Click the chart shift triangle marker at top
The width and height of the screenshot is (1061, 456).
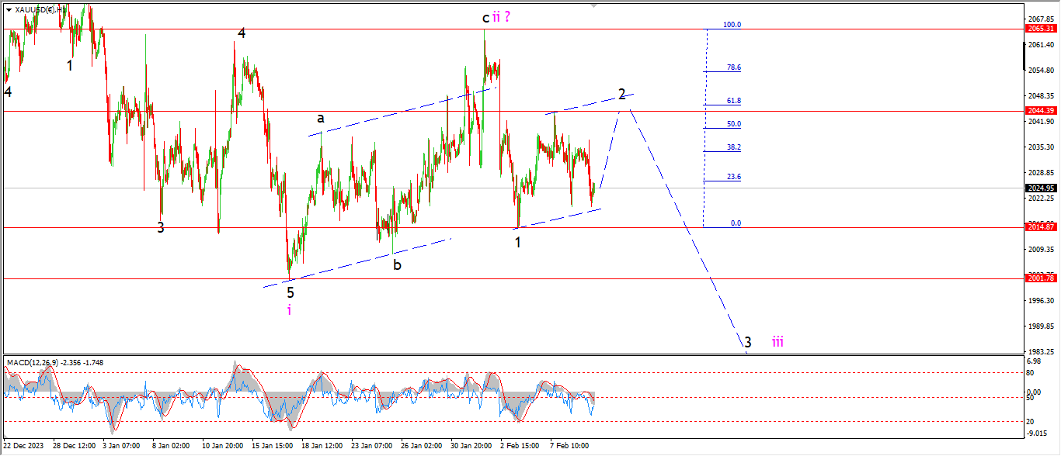(595, 5)
